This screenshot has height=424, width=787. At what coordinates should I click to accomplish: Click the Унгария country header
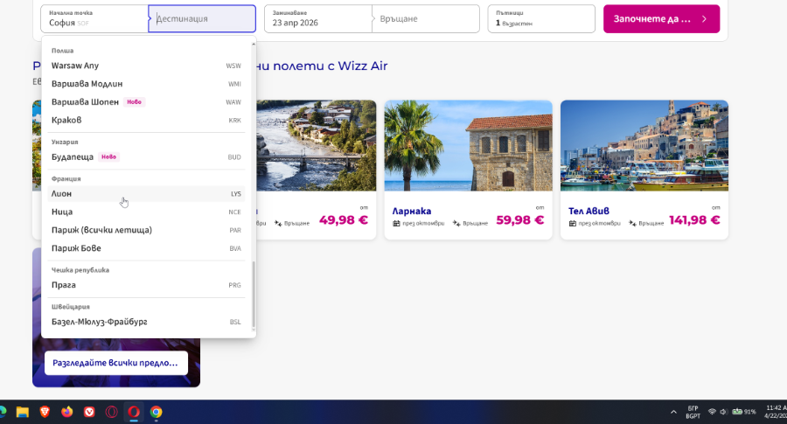tap(65, 142)
